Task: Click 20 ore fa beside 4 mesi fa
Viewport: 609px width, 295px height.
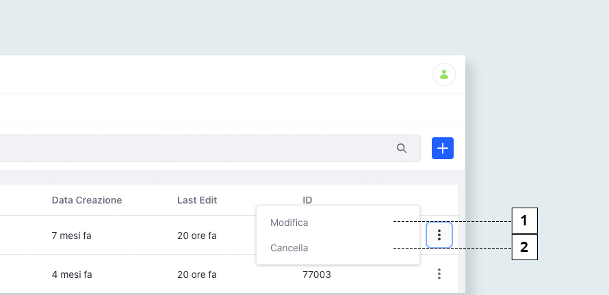Action: [197, 275]
